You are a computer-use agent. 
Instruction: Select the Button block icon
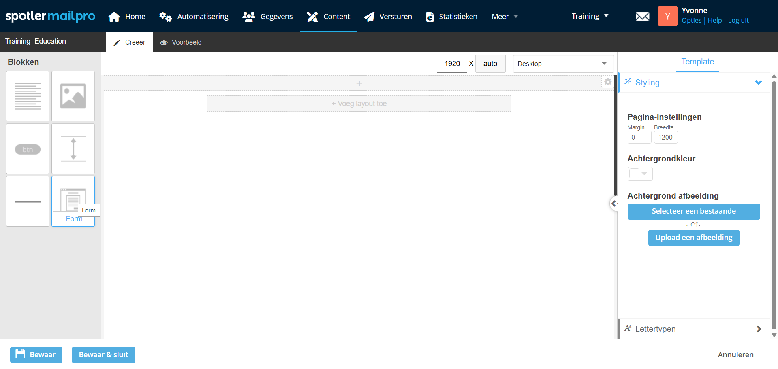pyautogui.click(x=28, y=149)
